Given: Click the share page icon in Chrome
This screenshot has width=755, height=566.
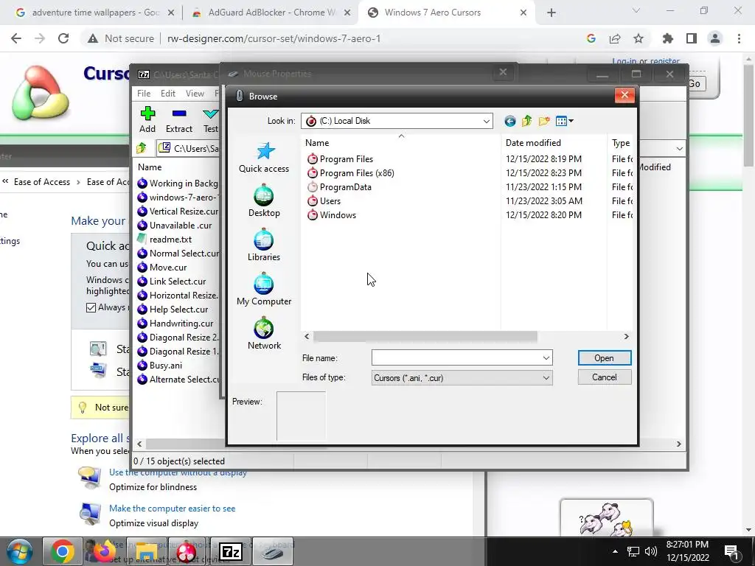Looking at the screenshot, I should coord(615,38).
